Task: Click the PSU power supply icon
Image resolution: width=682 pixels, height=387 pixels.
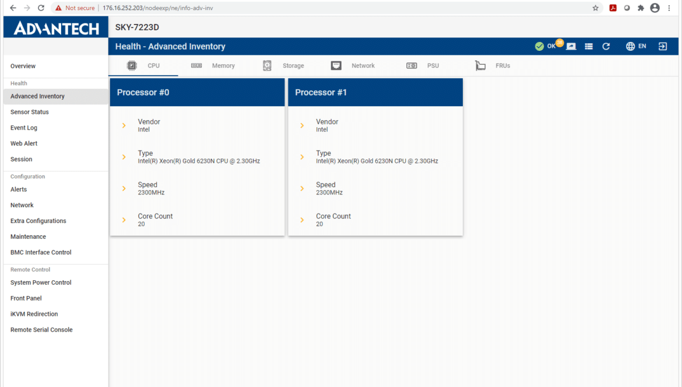Action: point(412,66)
